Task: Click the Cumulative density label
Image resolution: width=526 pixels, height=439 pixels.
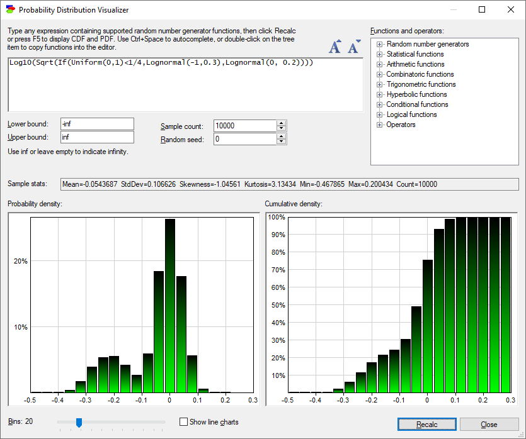Action: [294, 204]
